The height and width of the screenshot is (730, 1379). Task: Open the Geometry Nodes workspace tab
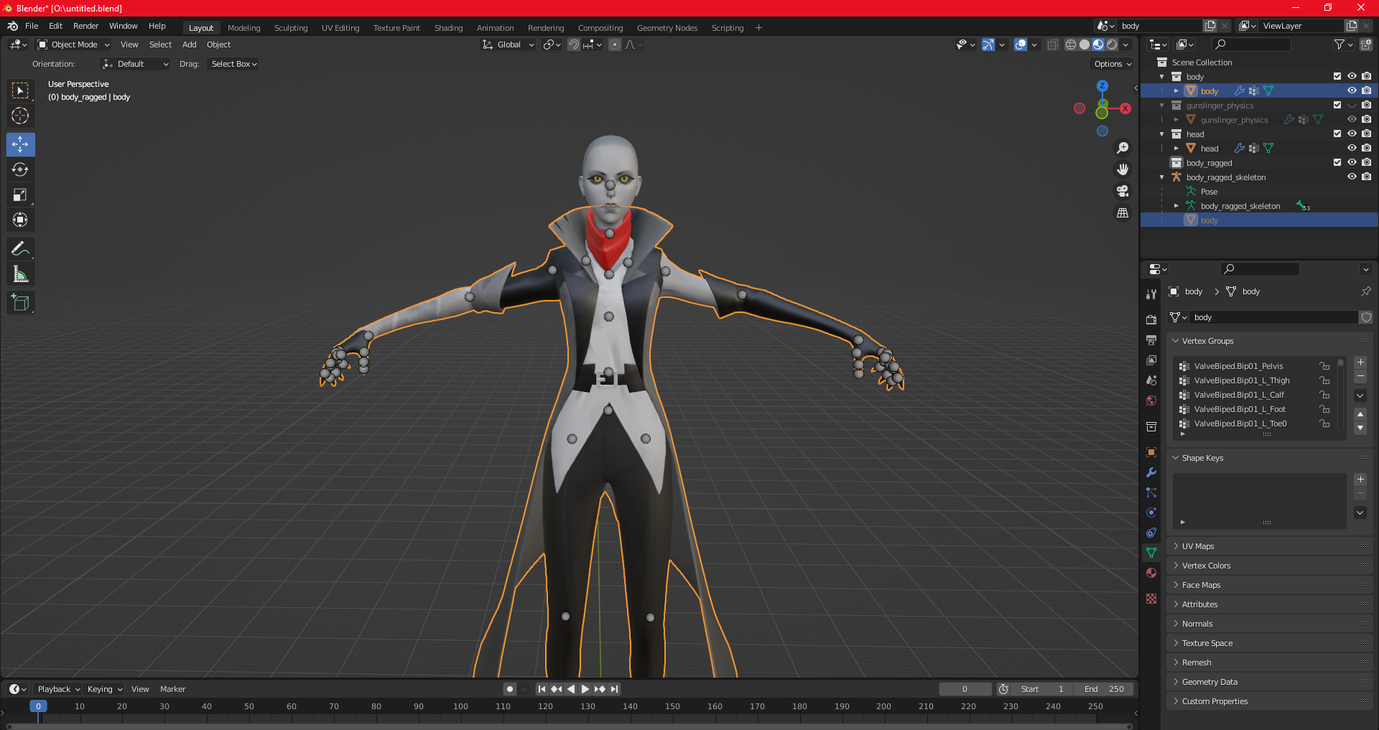point(667,28)
